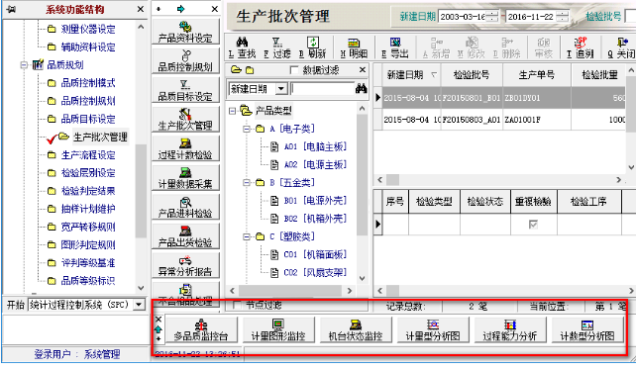This screenshot has height=370, width=636.
Task: Click binoculars search icon beside filter field
Action: pyautogui.click(x=361, y=88)
